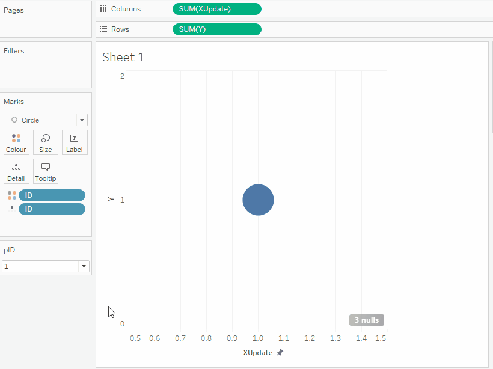
Task: Select the SUM(XUpdate) pill on Columns
Action: coord(216,9)
